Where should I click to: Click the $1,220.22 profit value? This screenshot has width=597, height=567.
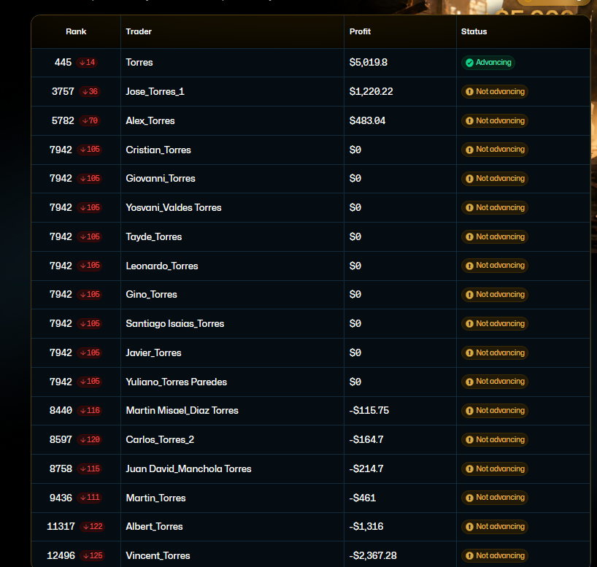(x=371, y=91)
